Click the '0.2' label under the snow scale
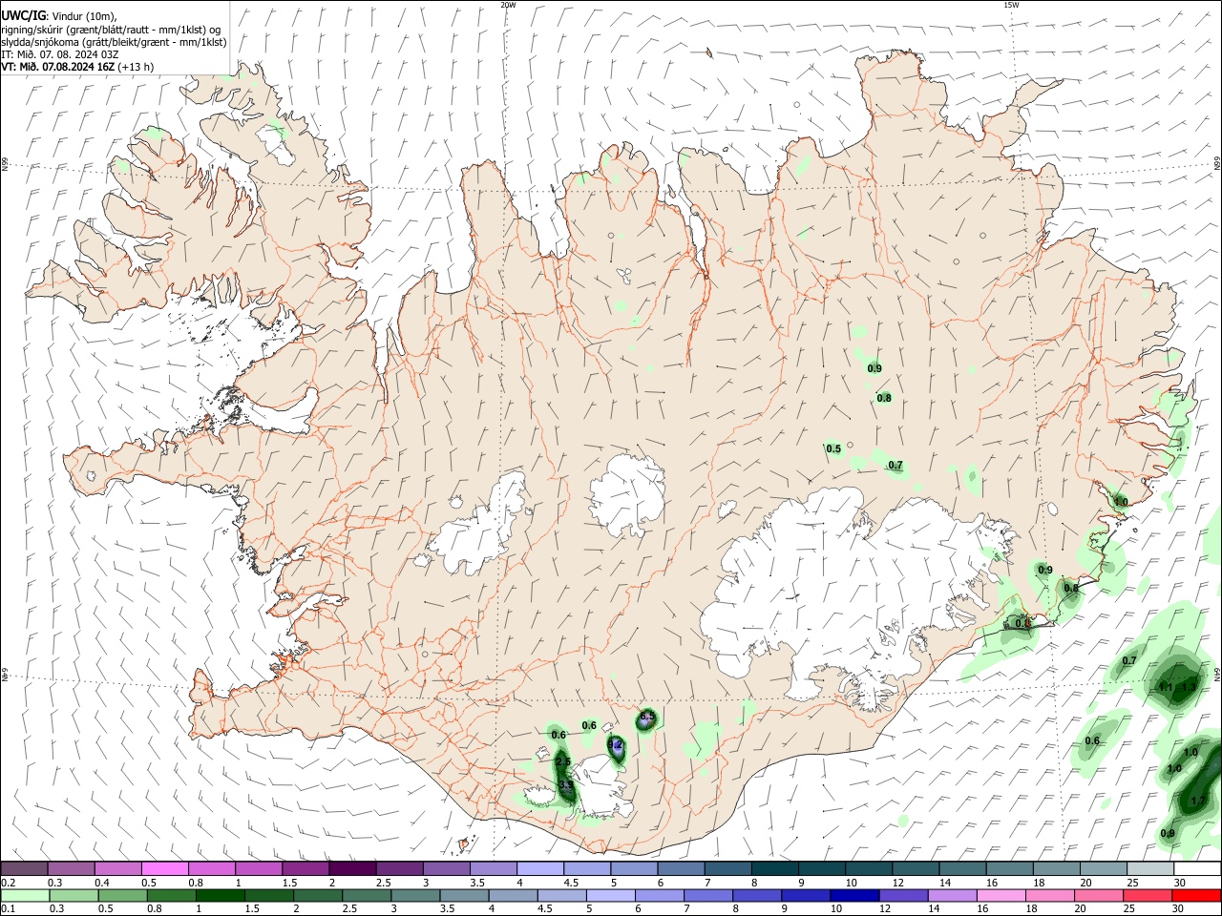Viewport: 1222px width, 916px height. coord(8,883)
